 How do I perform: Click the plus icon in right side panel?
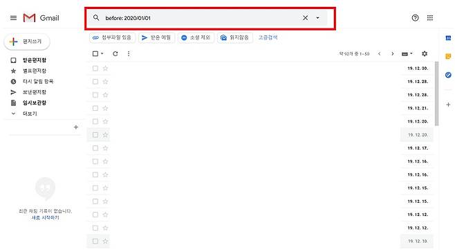click(448, 105)
